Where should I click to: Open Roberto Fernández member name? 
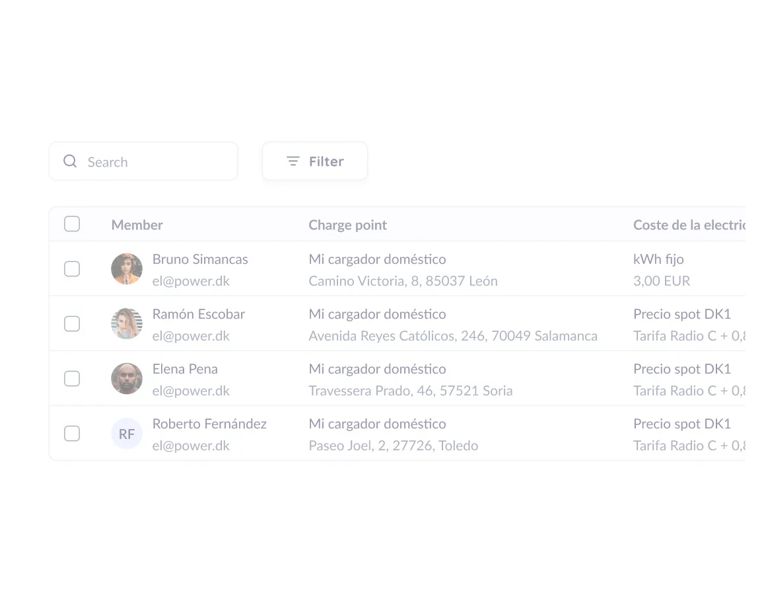coord(209,423)
